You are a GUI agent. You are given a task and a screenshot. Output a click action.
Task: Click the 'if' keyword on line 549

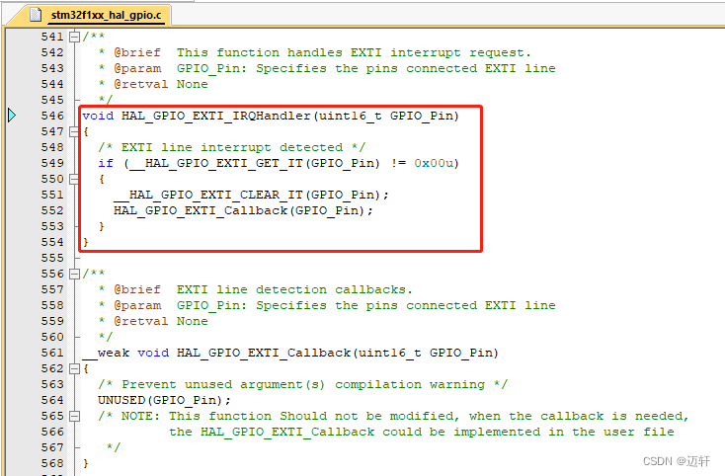click(x=106, y=163)
